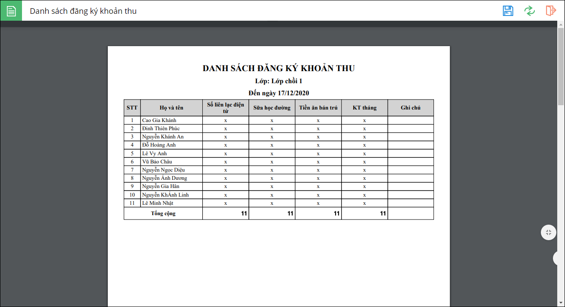Click the total 11 under KT tháng

tap(383, 213)
